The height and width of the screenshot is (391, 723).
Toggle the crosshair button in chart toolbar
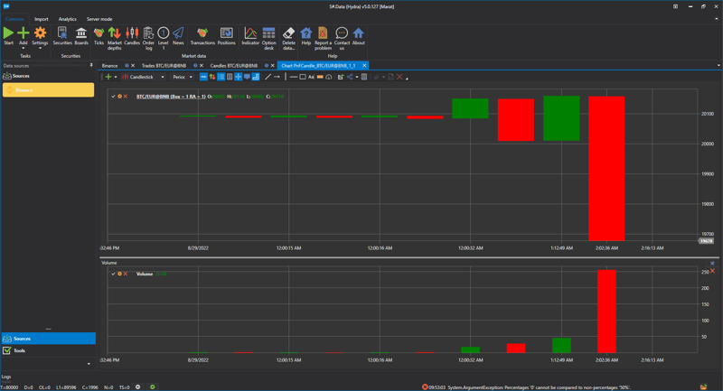(239, 77)
